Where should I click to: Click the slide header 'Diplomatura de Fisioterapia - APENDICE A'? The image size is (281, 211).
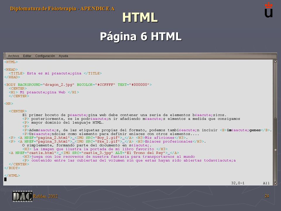[x=62, y=8]
